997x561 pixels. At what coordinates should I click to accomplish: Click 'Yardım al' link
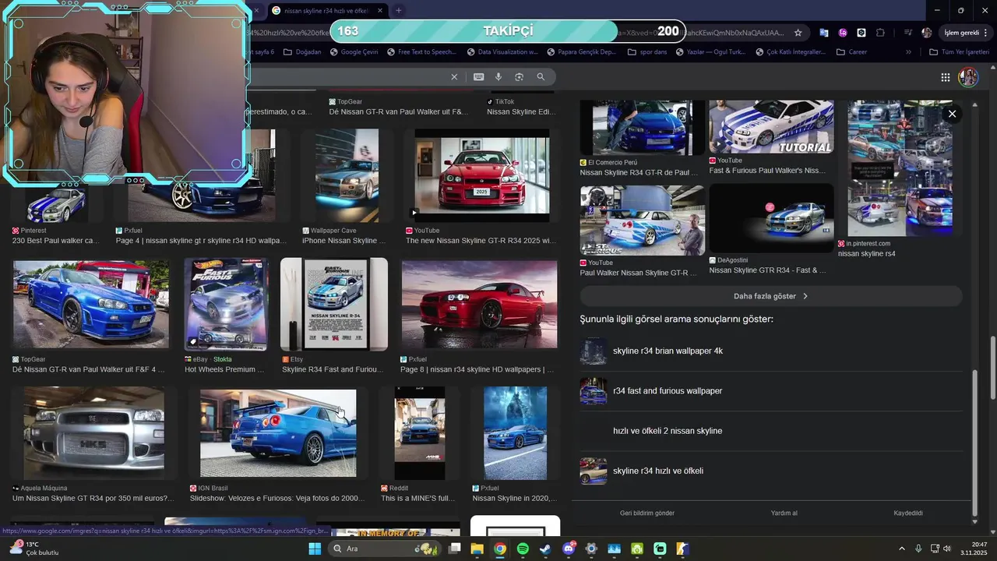pyautogui.click(x=784, y=513)
